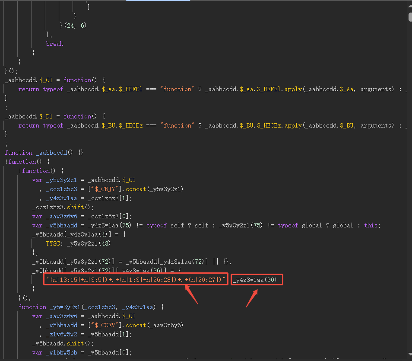Click the '_aabbccdd.$_CI = function()' line
This screenshot has width=412, height=361.
(55, 80)
